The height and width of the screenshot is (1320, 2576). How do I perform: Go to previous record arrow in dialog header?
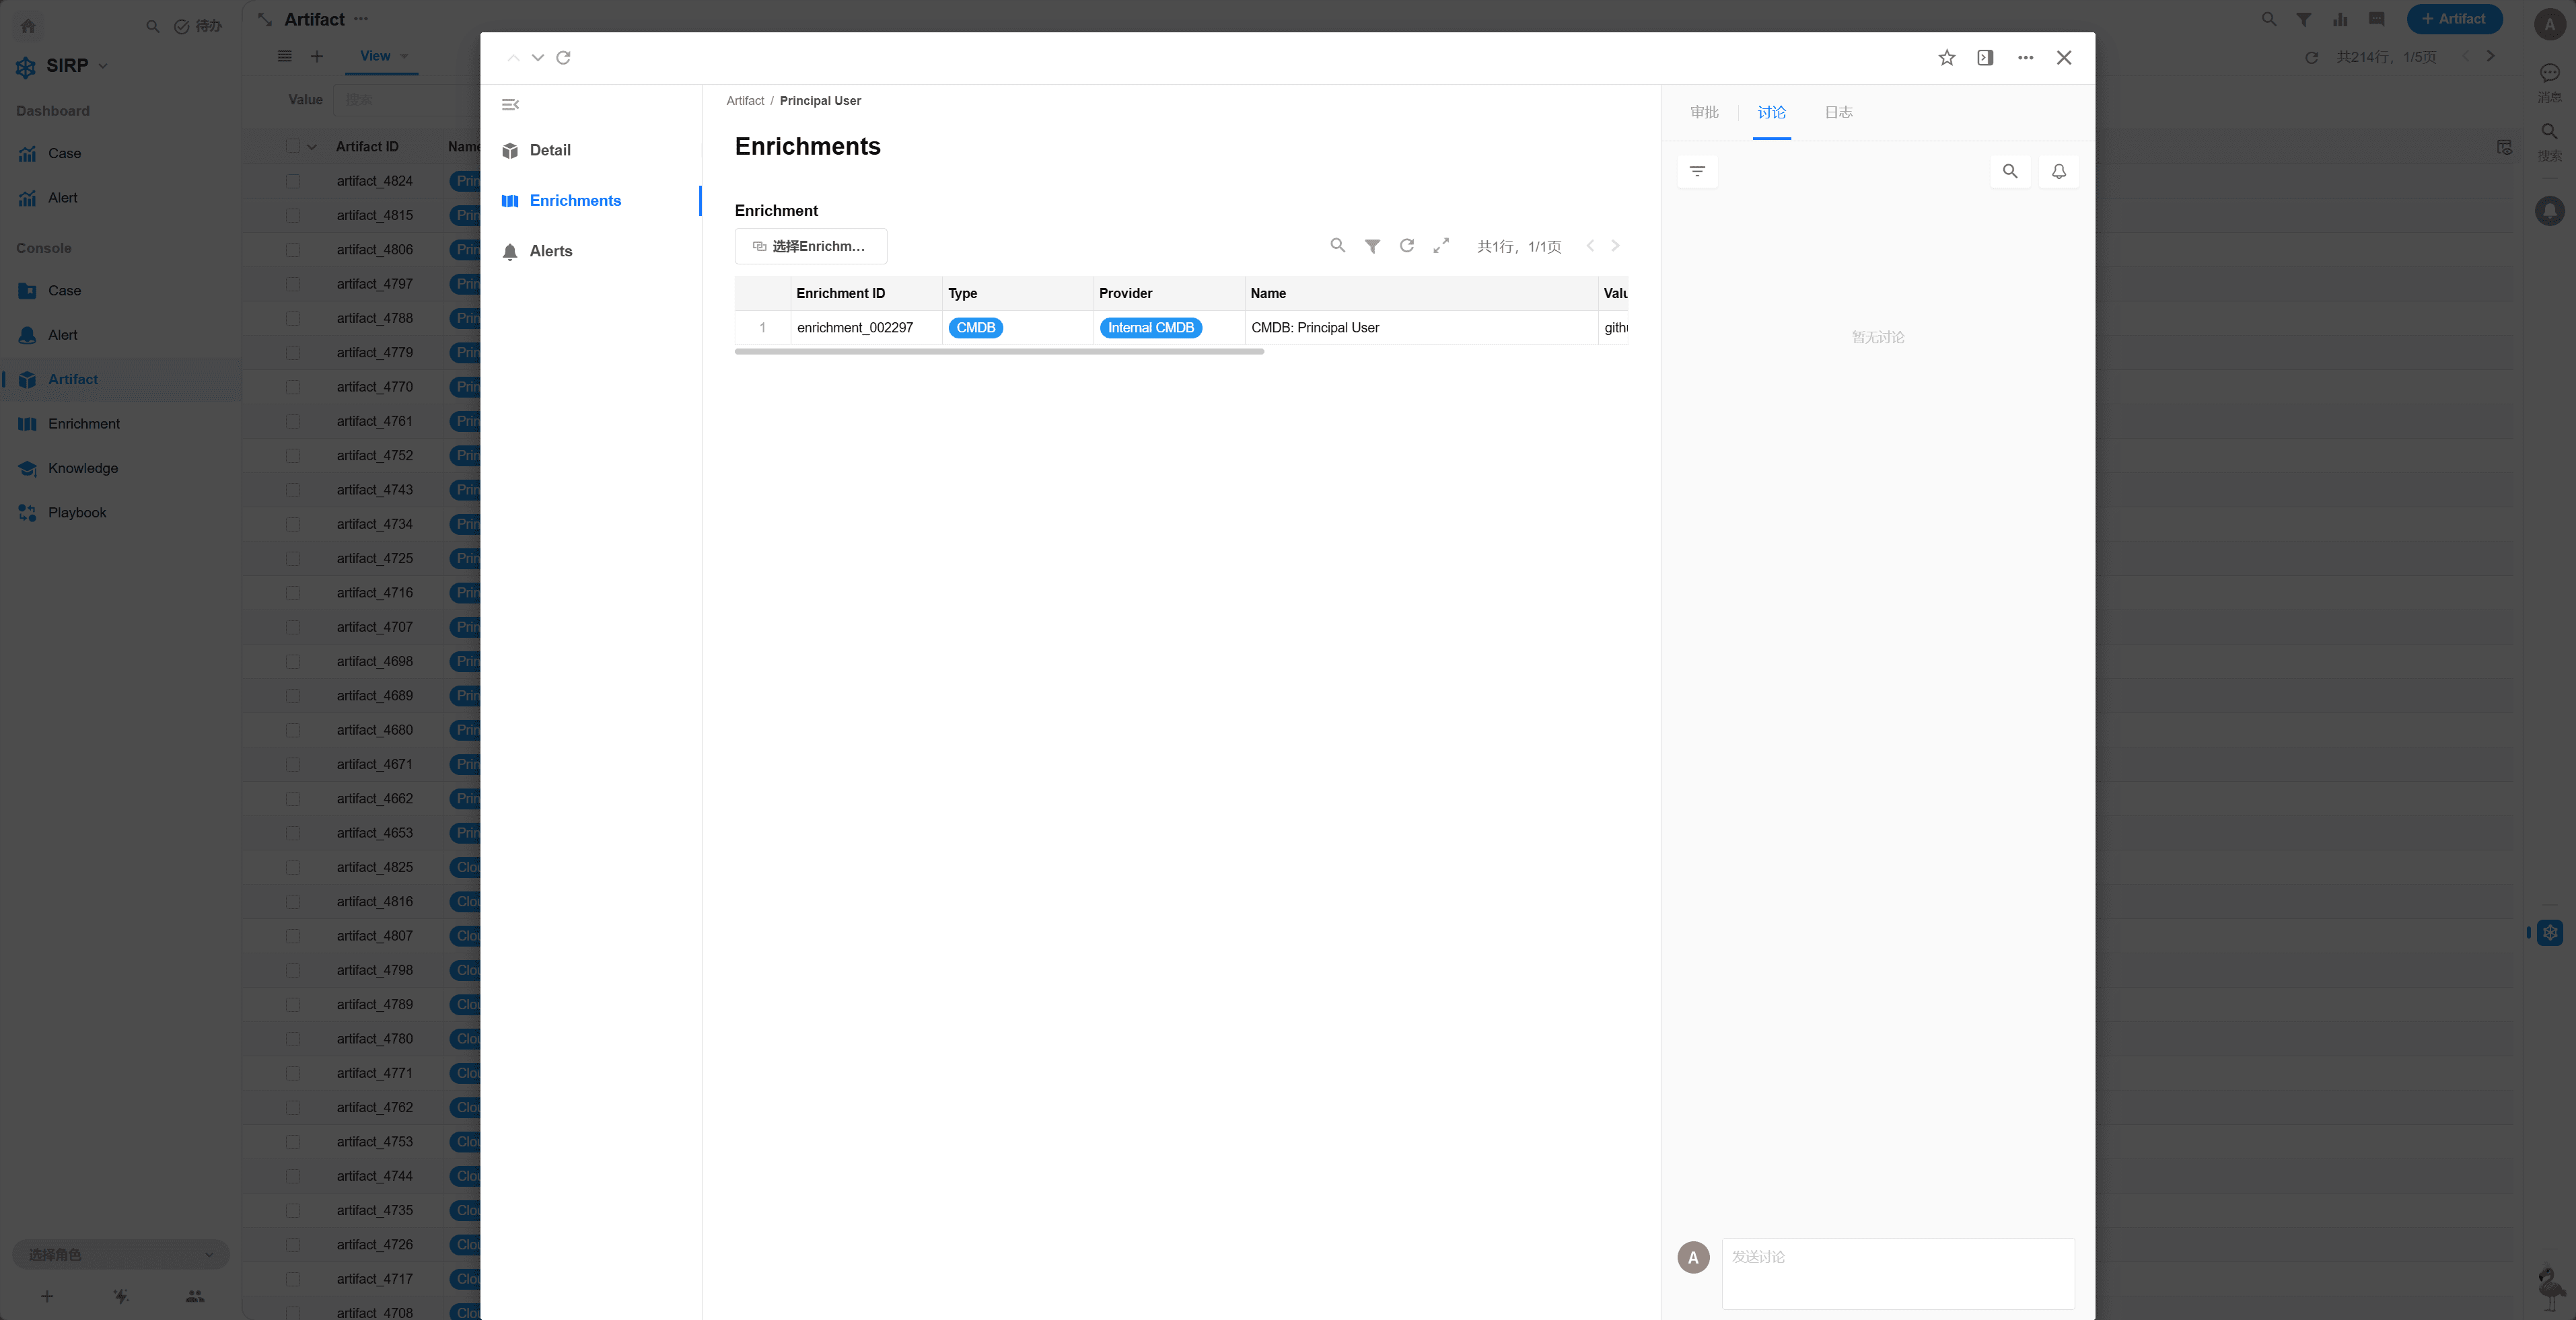click(513, 58)
